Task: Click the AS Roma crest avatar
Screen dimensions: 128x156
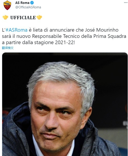Action: coord(7,5)
